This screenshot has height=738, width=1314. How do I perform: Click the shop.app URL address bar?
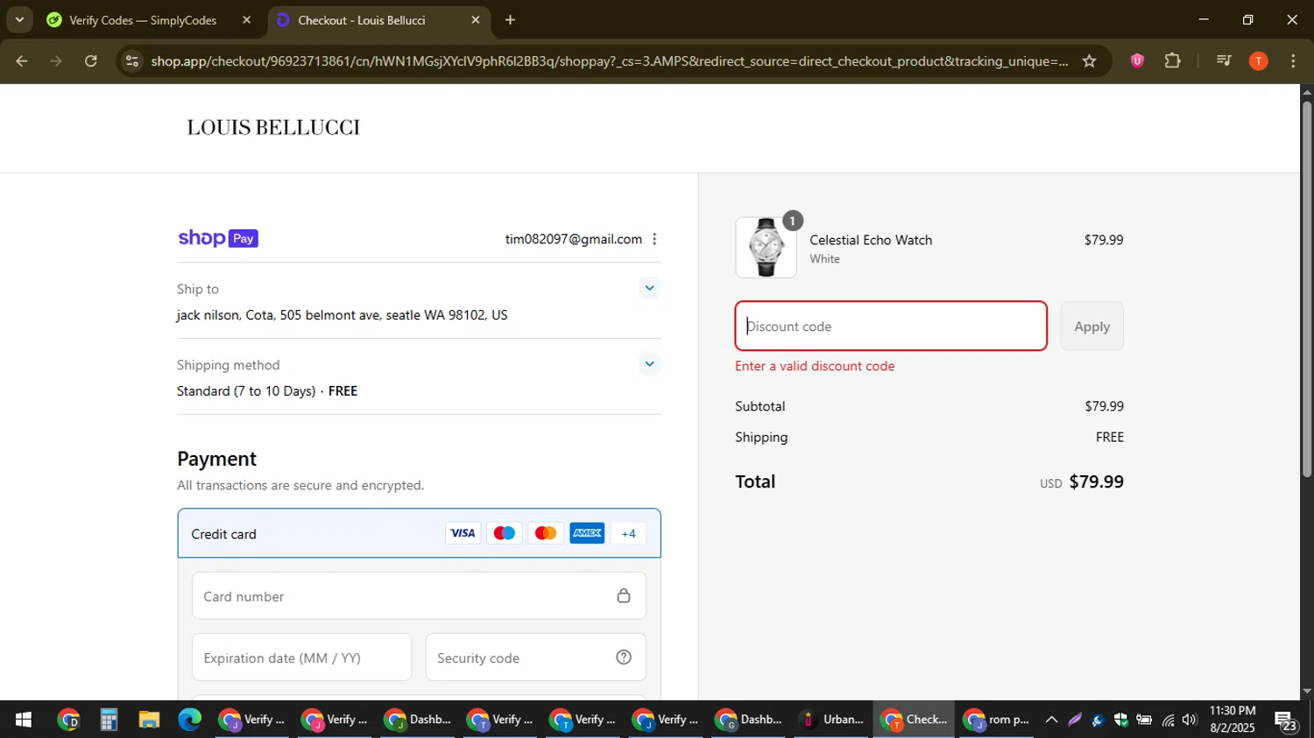(609, 61)
